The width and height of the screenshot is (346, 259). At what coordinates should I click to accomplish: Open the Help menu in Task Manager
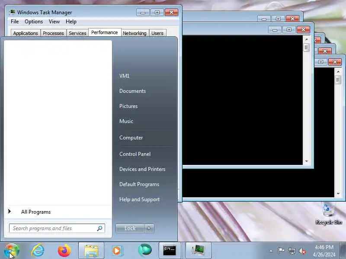pyautogui.click(x=71, y=22)
